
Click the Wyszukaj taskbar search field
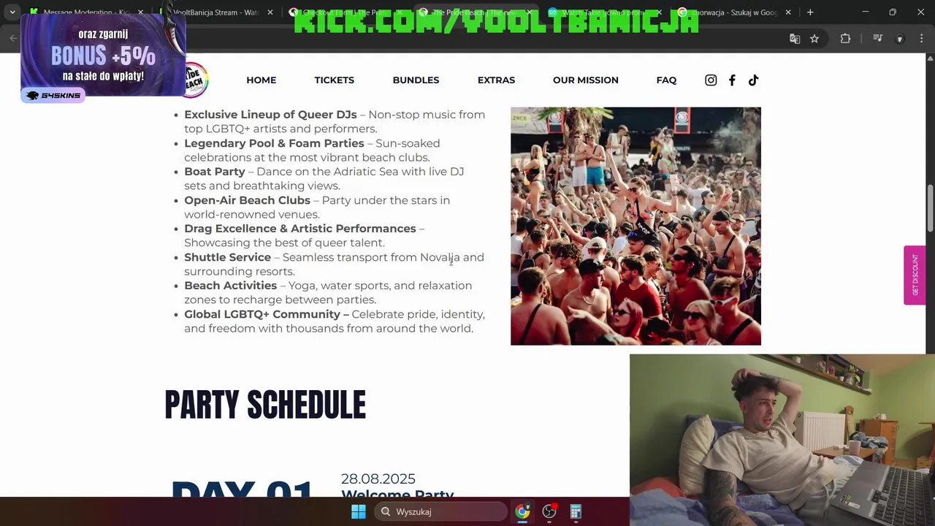click(442, 511)
